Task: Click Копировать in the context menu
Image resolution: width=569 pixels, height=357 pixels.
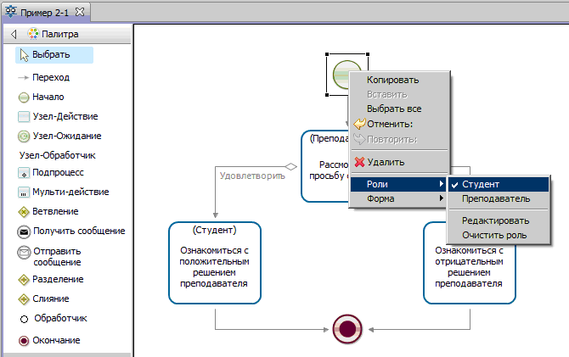Action: point(392,80)
